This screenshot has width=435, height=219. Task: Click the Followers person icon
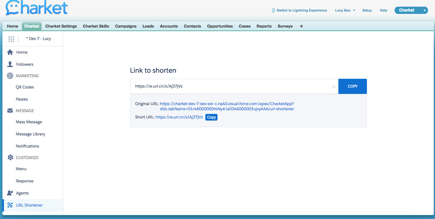10,64
